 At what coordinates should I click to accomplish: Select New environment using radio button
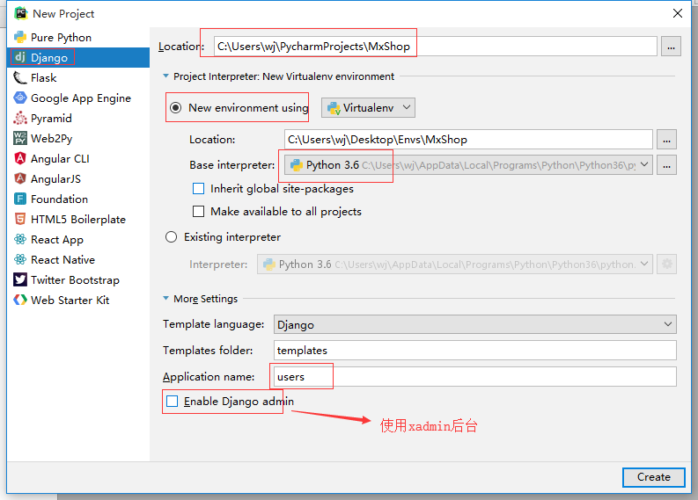[x=176, y=107]
